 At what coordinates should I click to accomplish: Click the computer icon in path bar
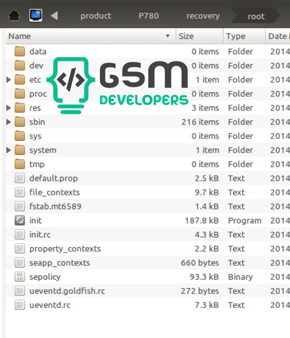tap(36, 15)
